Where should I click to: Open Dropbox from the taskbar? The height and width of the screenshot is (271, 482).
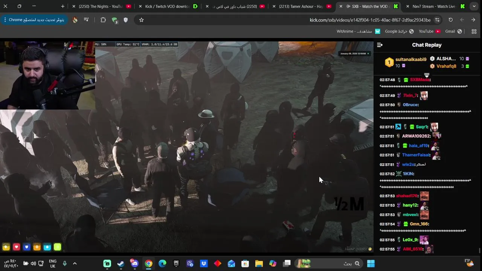(204, 263)
